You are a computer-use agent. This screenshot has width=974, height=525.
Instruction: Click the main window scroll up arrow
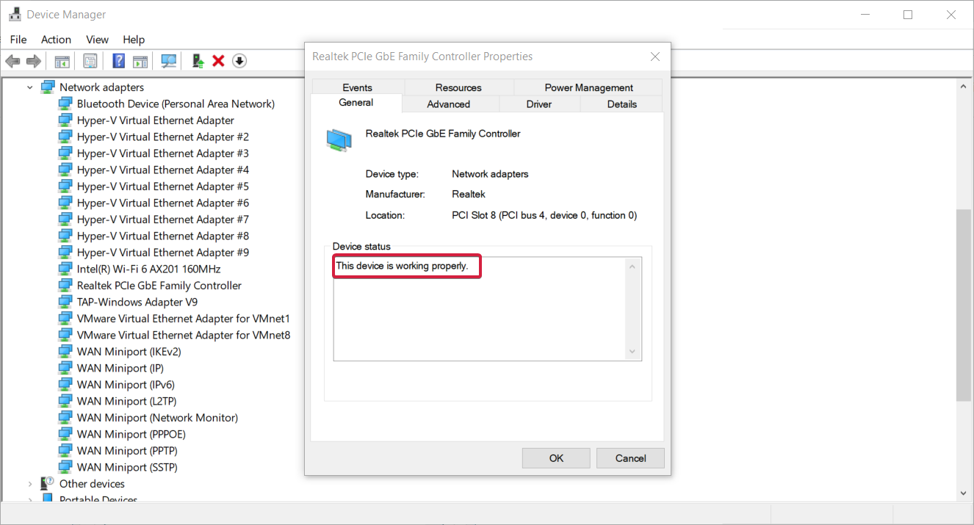tap(963, 87)
